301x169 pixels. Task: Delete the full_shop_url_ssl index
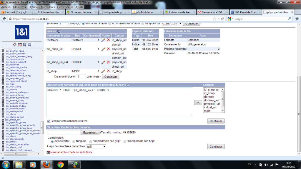109,62
